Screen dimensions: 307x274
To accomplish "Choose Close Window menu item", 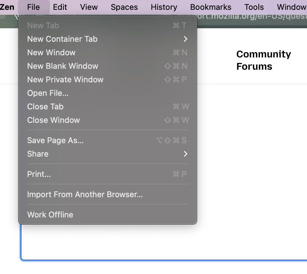I will [107, 120].
